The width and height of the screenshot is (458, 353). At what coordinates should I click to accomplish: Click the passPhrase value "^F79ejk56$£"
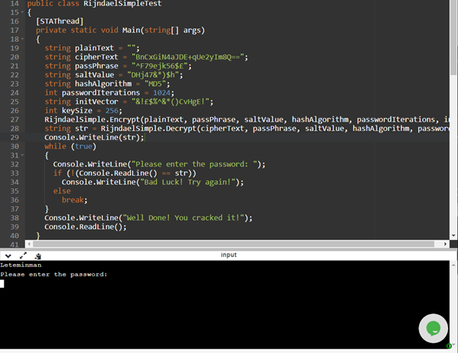click(160, 66)
